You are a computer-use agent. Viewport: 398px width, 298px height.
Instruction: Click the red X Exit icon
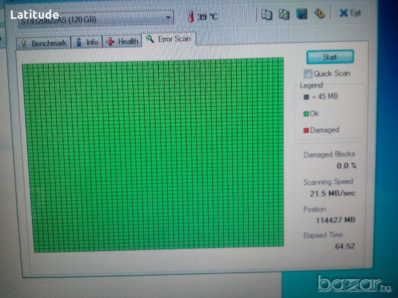pos(344,13)
